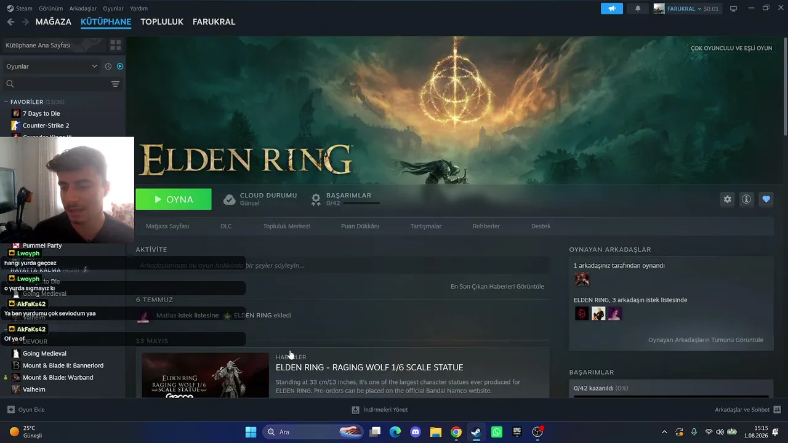The image size is (788, 443).
Task: Click the Counter-Strike 2 game icon
Action: click(16, 126)
